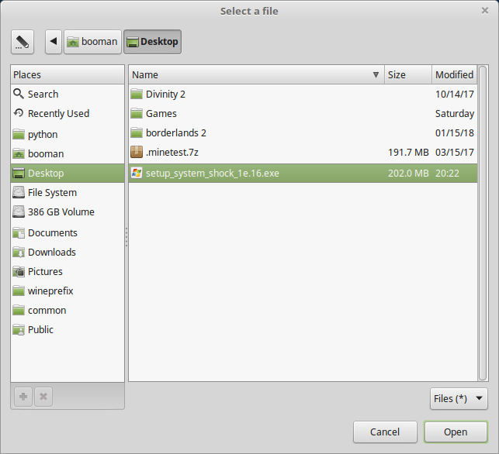Click the 202.0 MB size cell
499x454 pixels.
[408, 173]
